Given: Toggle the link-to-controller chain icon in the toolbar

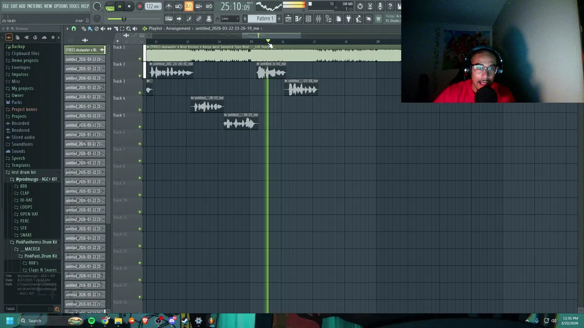Looking at the screenshot, I should (x=199, y=19).
